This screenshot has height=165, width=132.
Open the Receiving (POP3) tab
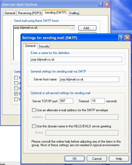30,13
